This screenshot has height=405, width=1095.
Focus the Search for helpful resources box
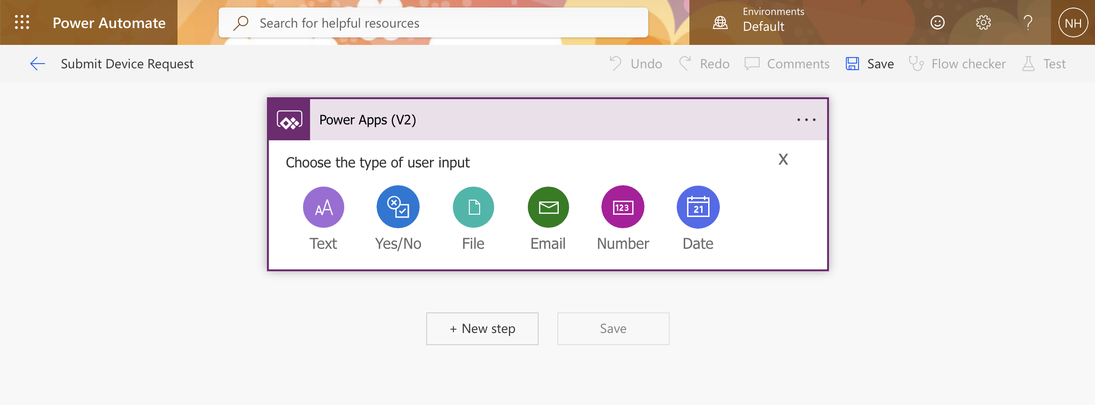(x=433, y=23)
